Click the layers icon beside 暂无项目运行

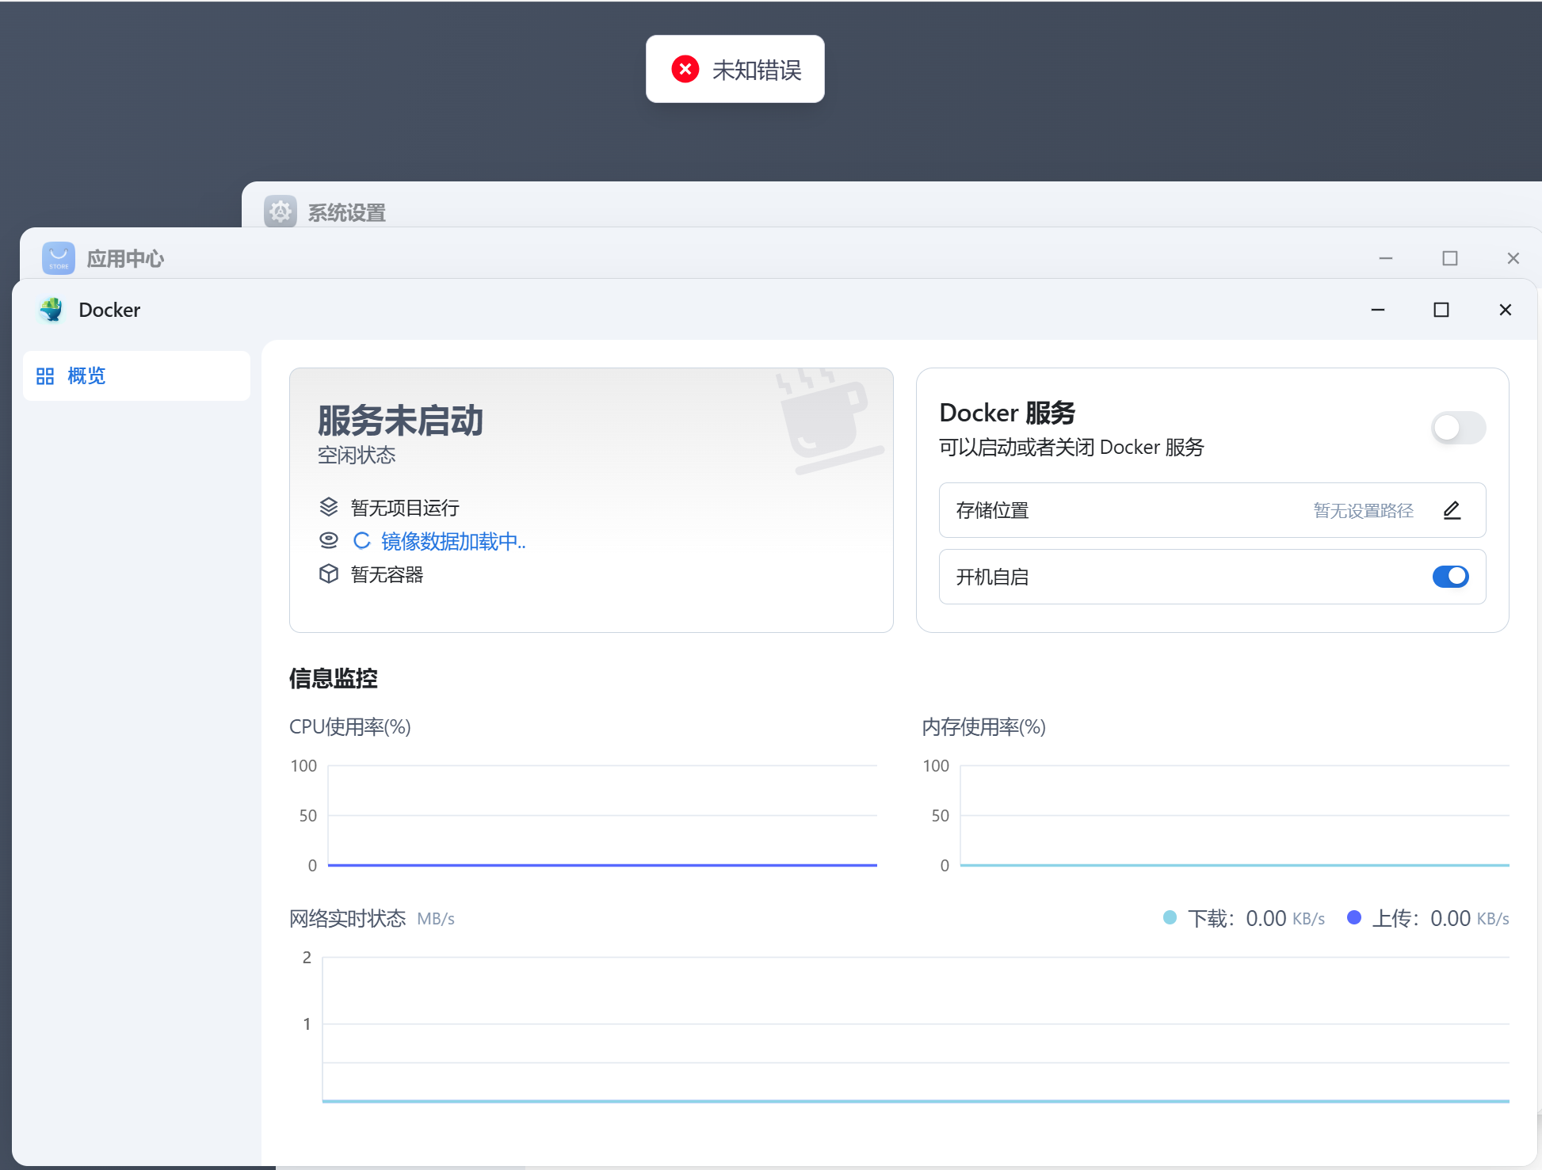pos(329,506)
